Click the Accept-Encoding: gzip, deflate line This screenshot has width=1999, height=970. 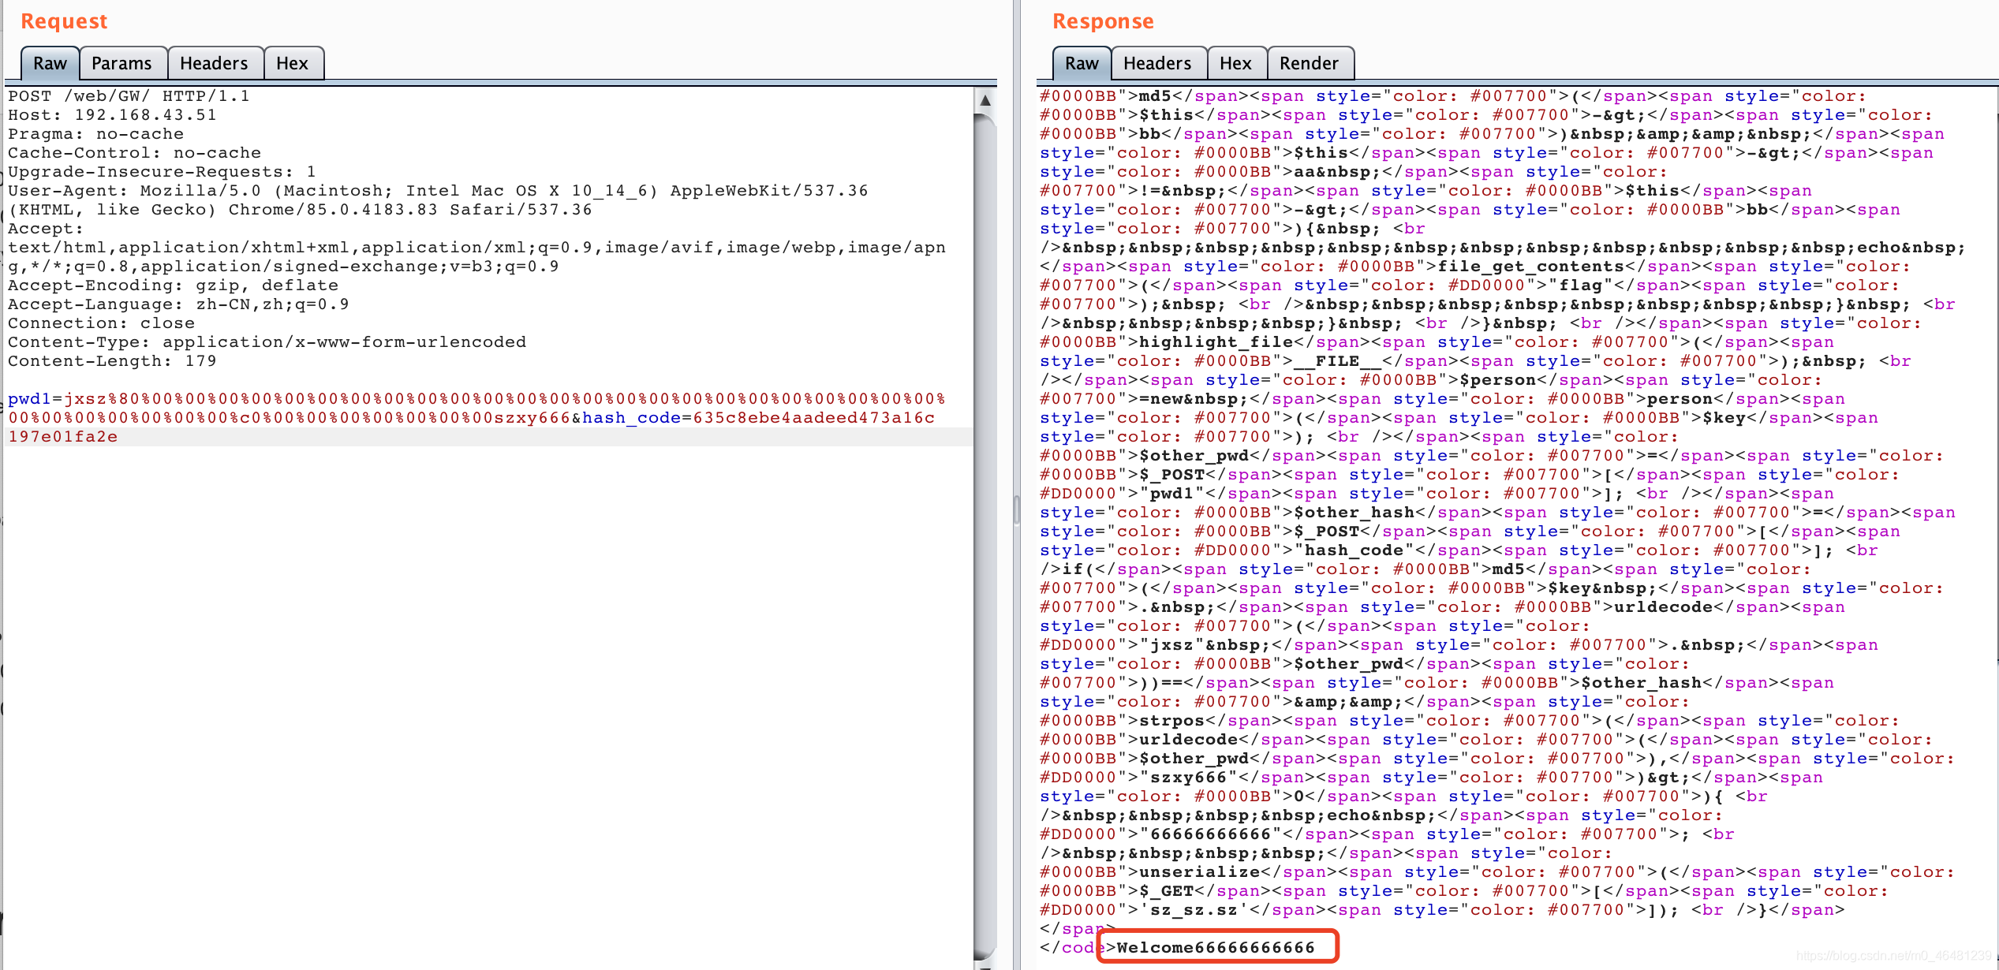(x=173, y=285)
